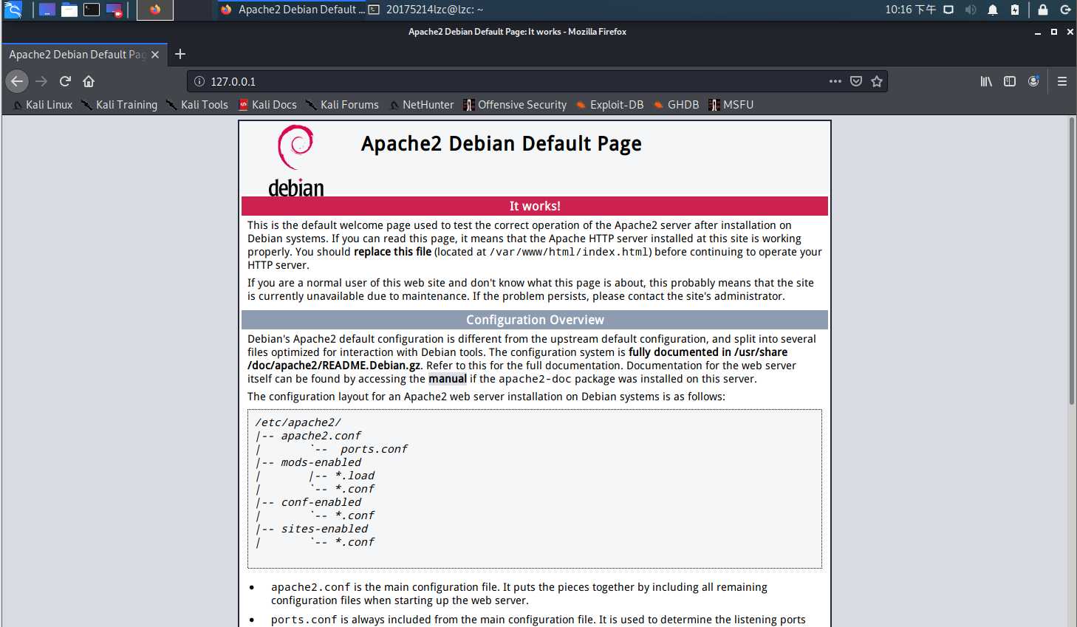Maximize the Firefox window
Viewport: 1077px width, 627px height.
pos(1054,32)
